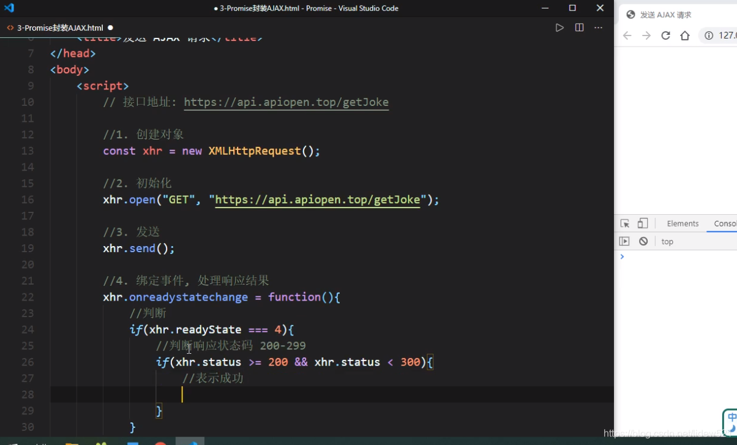Click the console prompt arrow to focus input

tap(622, 256)
